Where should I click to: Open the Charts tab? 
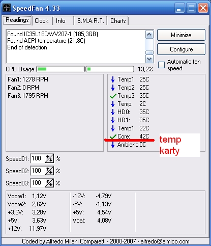[118, 21]
